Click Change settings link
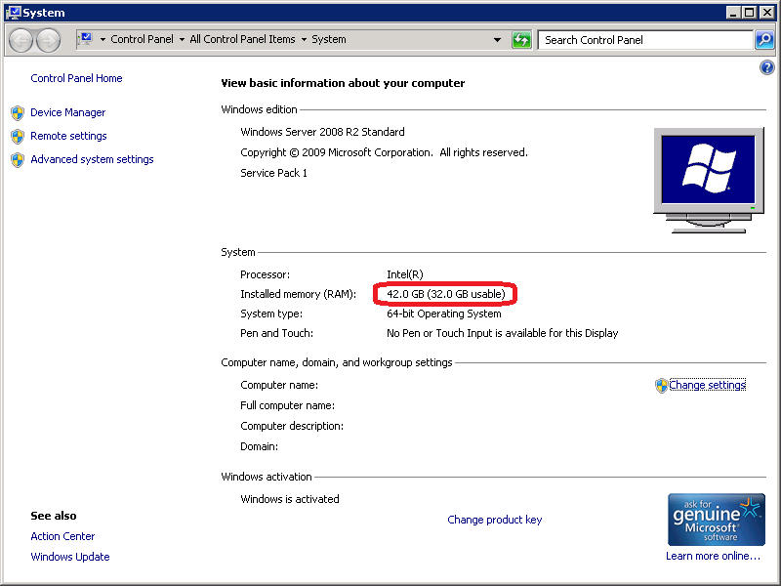 point(707,385)
